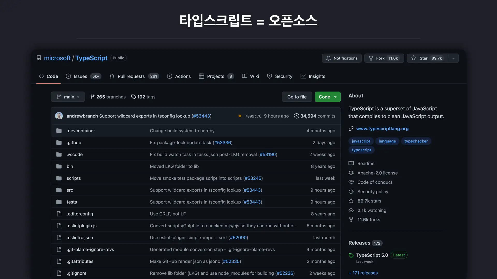Click the Star icon button
This screenshot has width=497, height=279.
(414, 58)
